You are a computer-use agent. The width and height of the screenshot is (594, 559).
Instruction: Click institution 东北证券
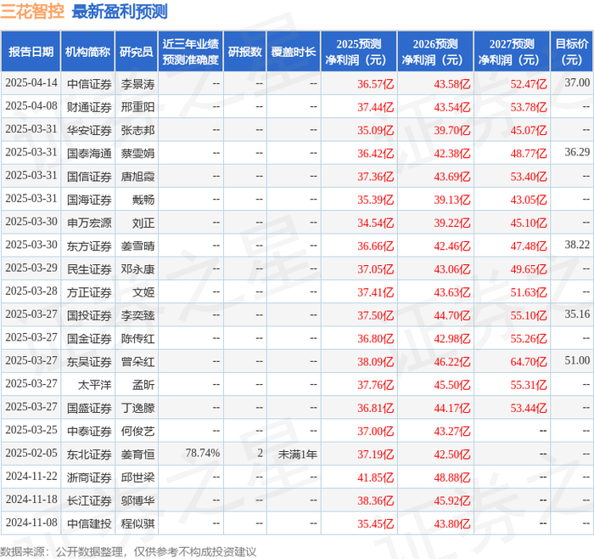pyautogui.click(x=89, y=455)
